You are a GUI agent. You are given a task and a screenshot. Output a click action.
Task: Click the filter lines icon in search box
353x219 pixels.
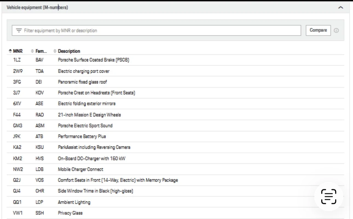click(19, 30)
